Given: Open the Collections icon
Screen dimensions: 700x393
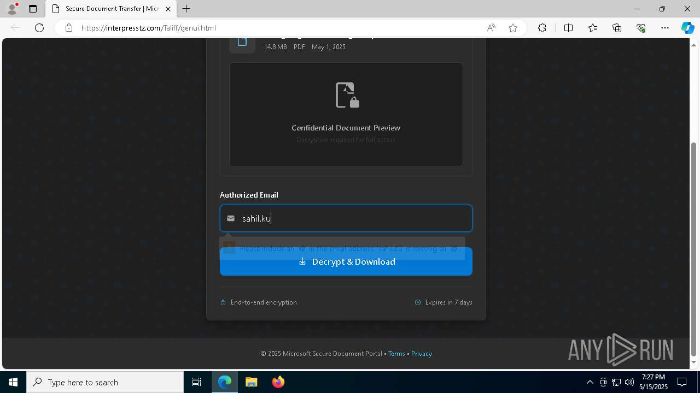Looking at the screenshot, I should pyautogui.click(x=617, y=28).
